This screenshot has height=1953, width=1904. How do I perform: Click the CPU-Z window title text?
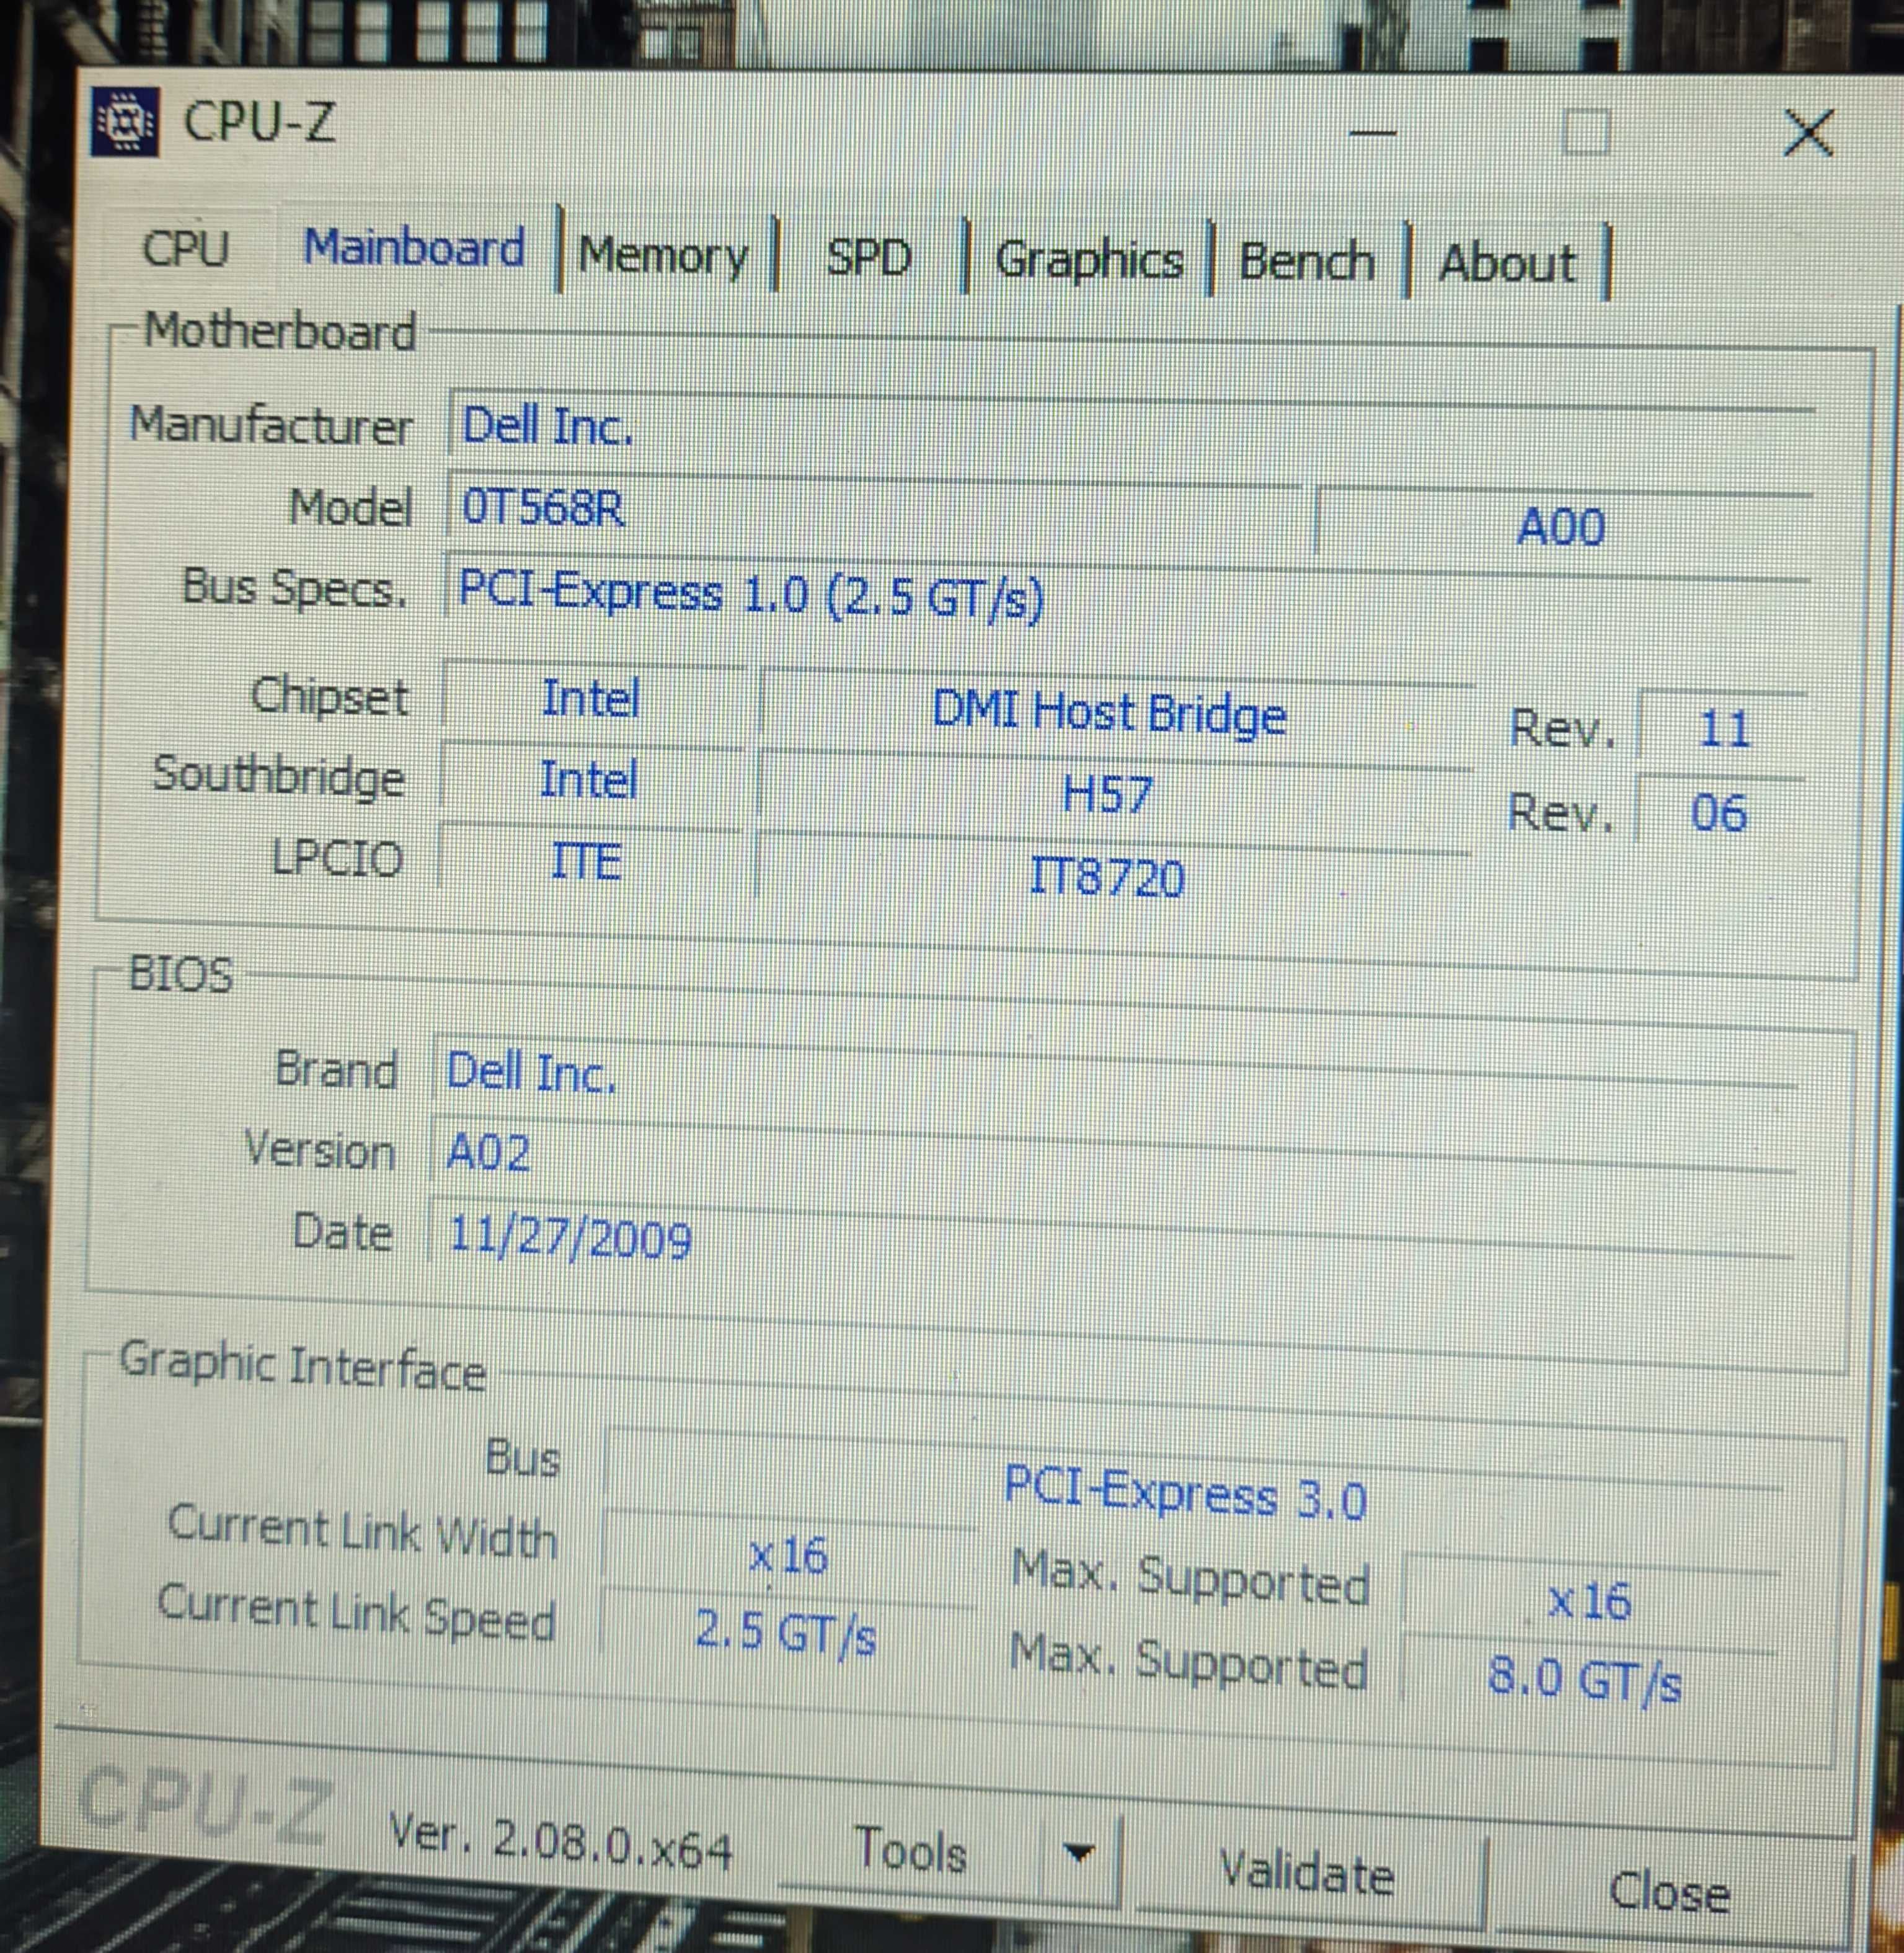tap(259, 122)
